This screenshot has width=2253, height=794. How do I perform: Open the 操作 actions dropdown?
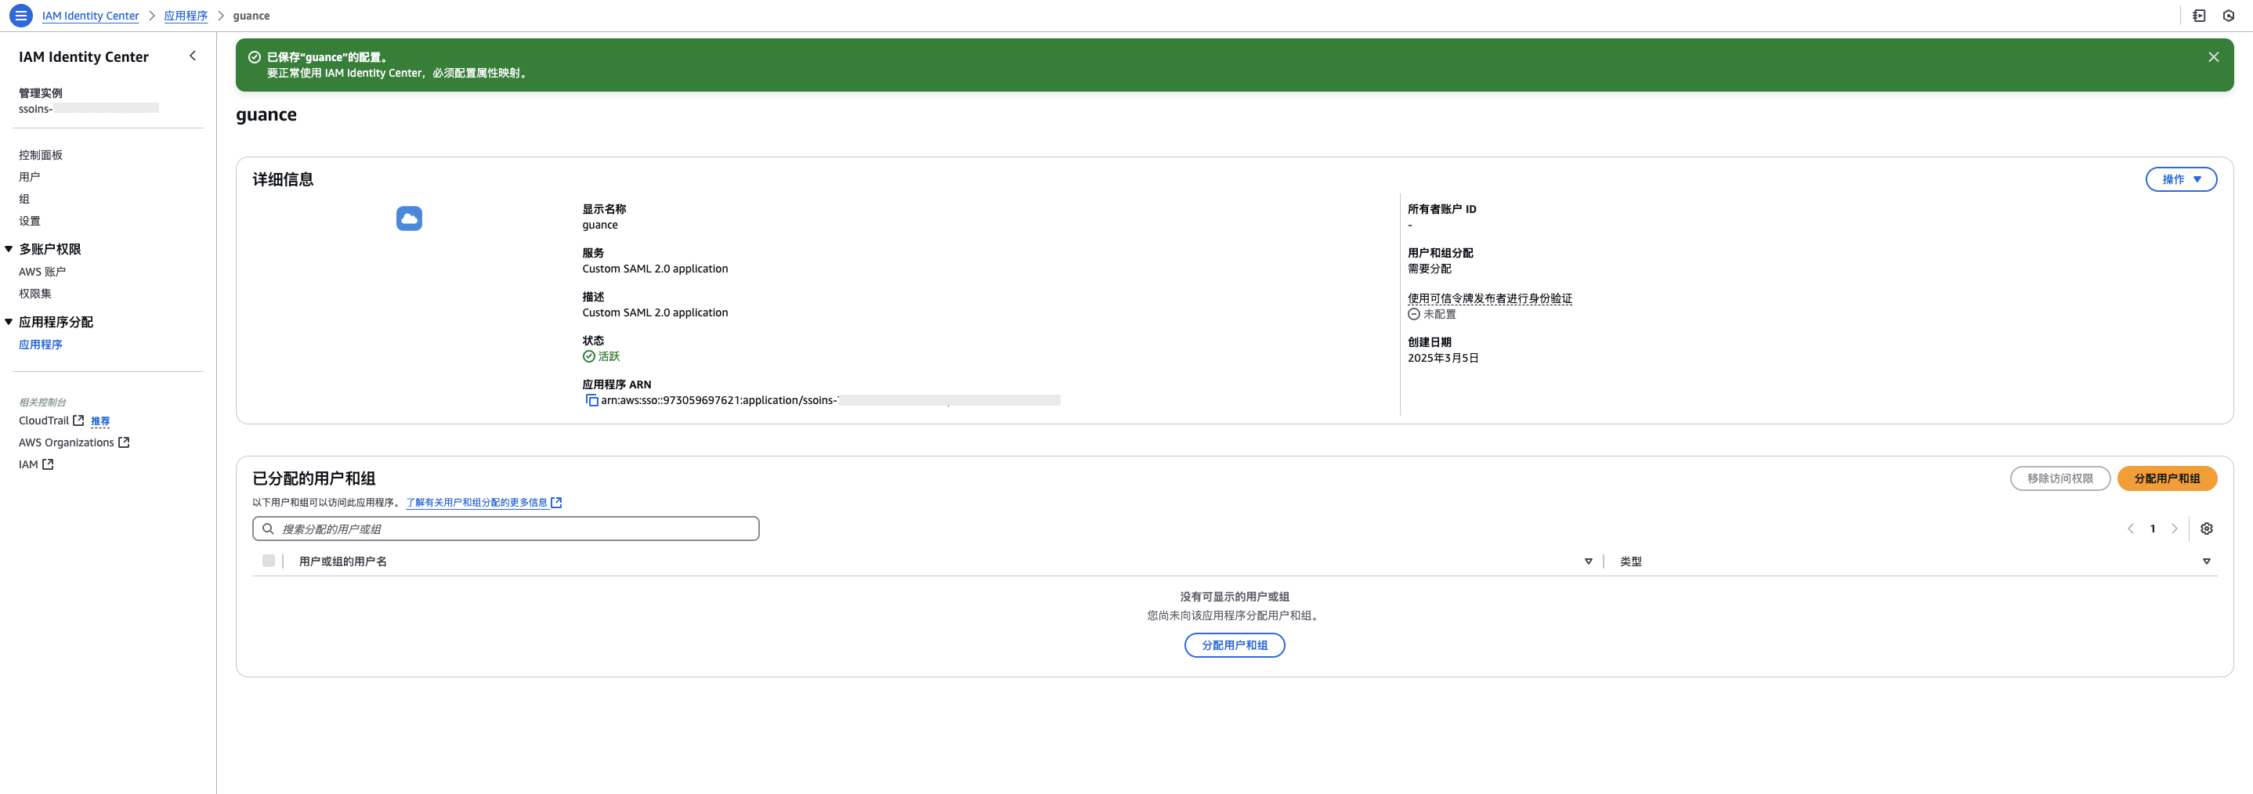pos(2180,179)
